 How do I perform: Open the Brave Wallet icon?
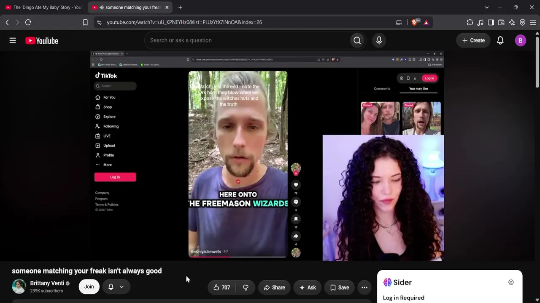pos(501,22)
